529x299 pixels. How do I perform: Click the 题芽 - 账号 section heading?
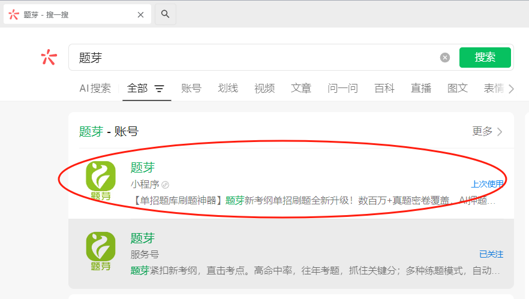(109, 131)
